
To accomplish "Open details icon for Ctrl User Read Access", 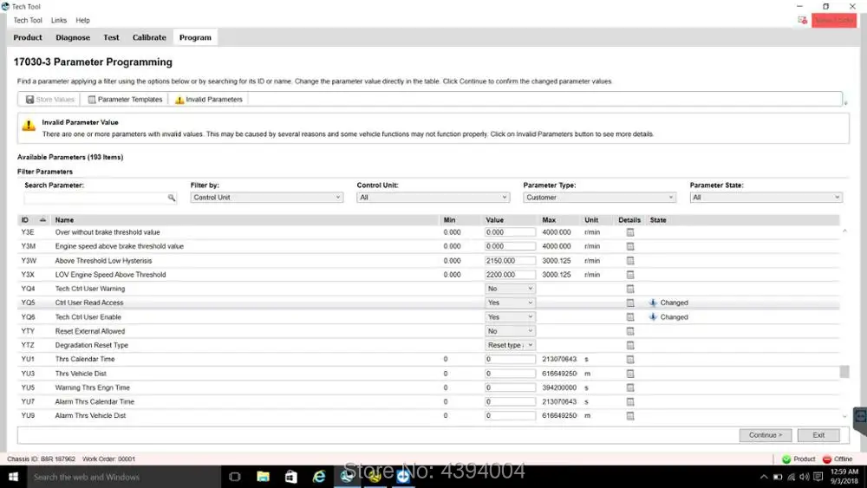I will [629, 303].
